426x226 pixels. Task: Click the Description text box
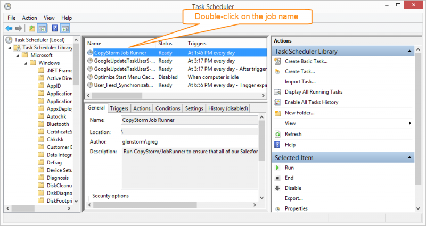(x=190, y=168)
